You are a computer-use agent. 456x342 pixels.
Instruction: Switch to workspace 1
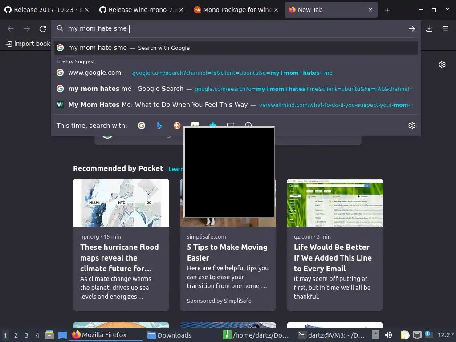5,335
